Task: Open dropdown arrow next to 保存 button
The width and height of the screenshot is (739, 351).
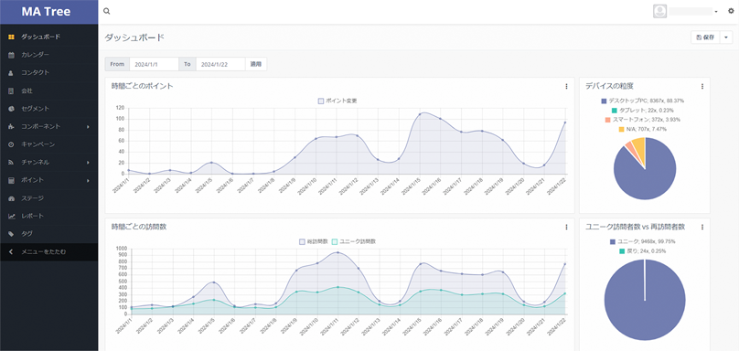Action: click(x=726, y=37)
